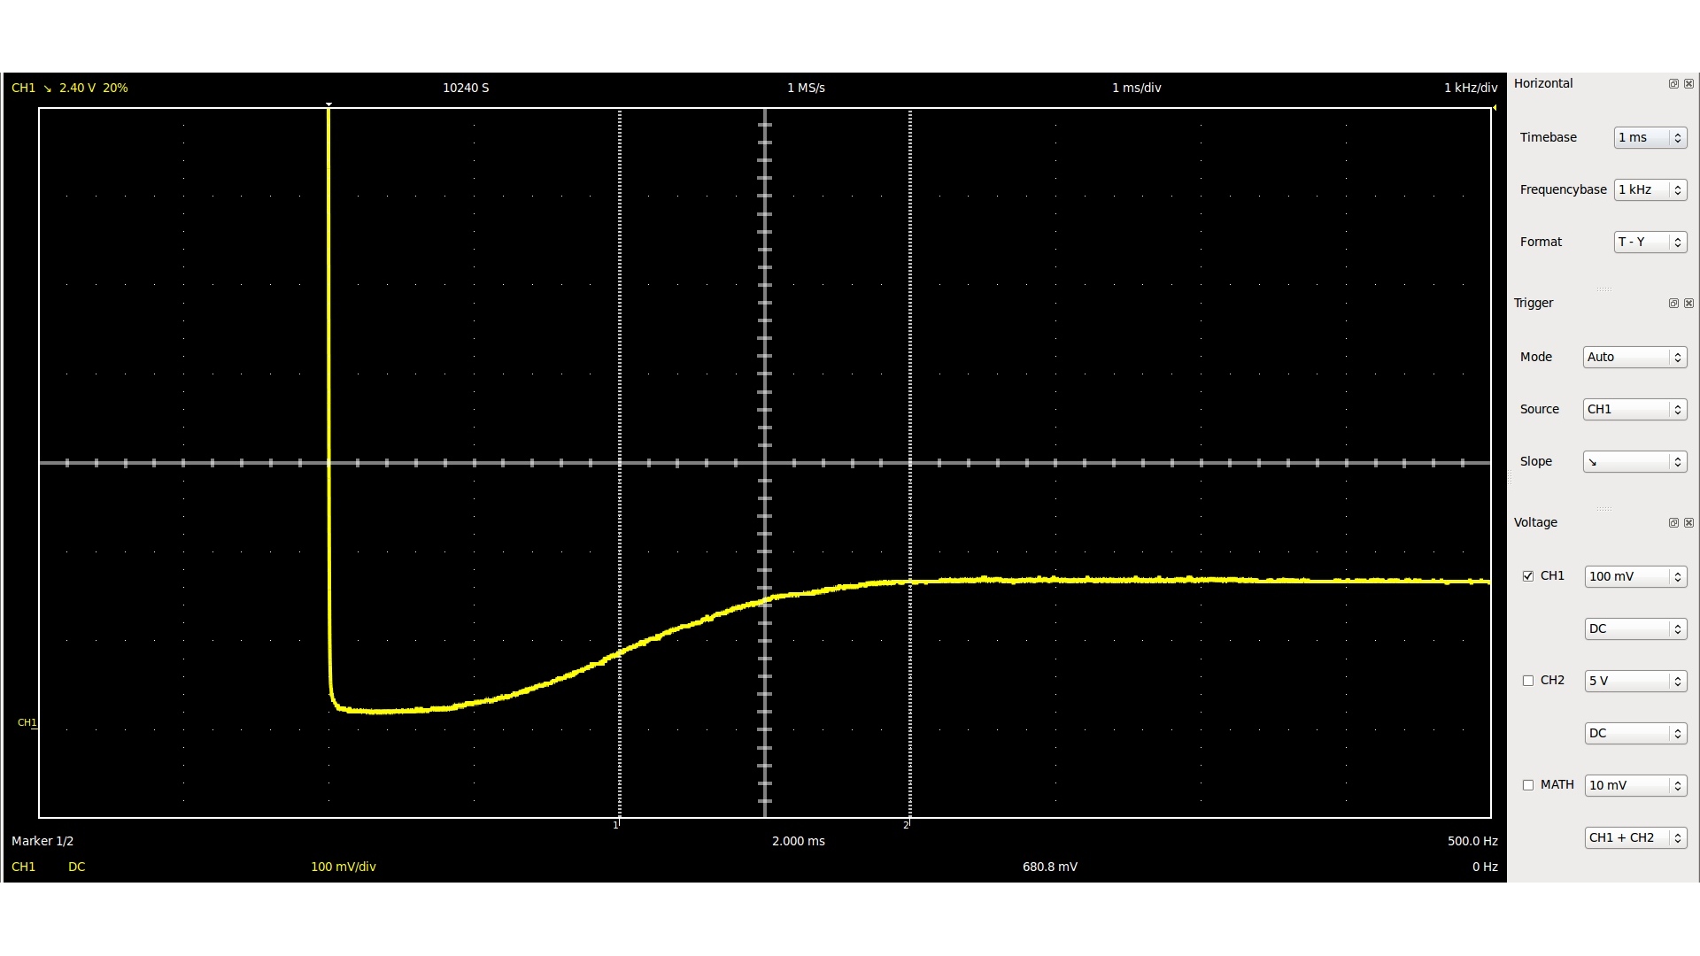The image size is (1700, 956).
Task: Open the CH1 100 mV gain dropdown
Action: (1634, 577)
